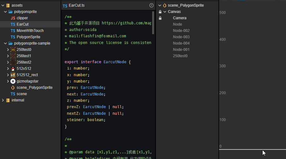The height and width of the screenshot is (159, 286).
Task: Click the 512x512 penguin thumbnail icon
Action: tap(13, 69)
